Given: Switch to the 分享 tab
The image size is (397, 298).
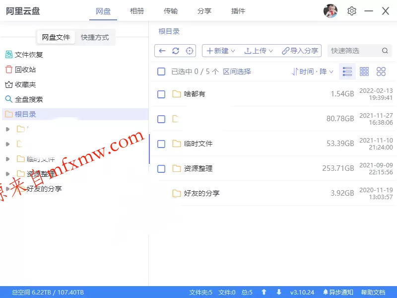Looking at the screenshot, I should pos(204,11).
